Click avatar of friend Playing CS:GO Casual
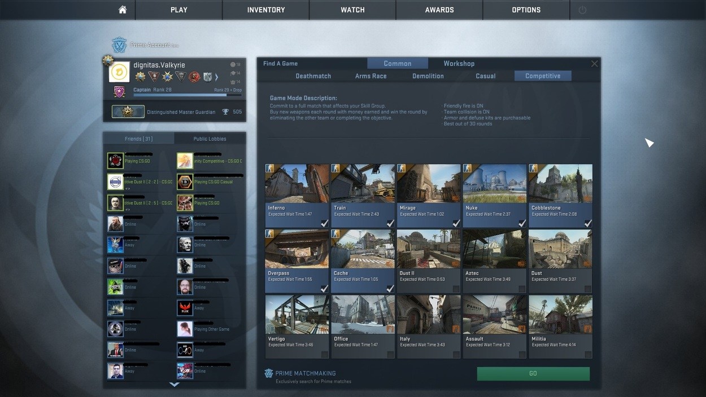Viewport: 706px width, 397px height. 185,182
